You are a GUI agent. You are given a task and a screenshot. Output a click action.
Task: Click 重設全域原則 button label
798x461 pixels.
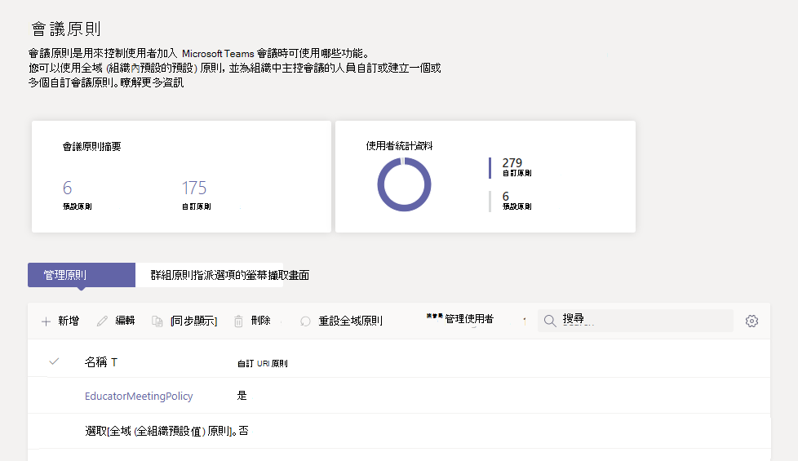(350, 321)
